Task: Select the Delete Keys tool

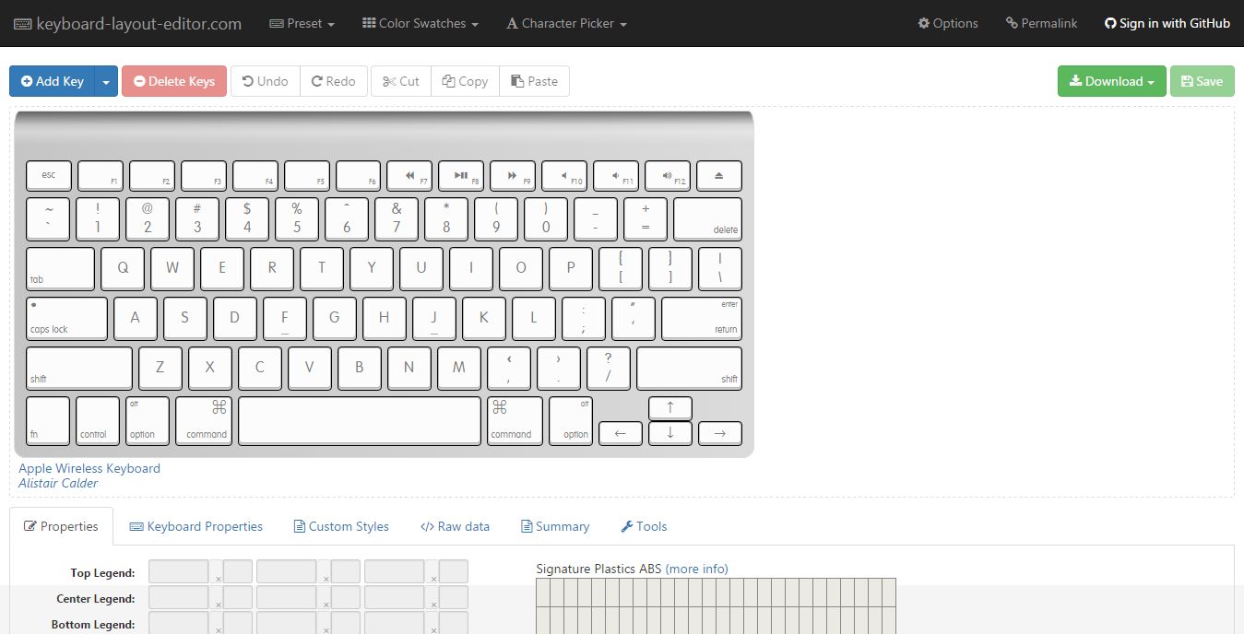Action: (x=173, y=81)
